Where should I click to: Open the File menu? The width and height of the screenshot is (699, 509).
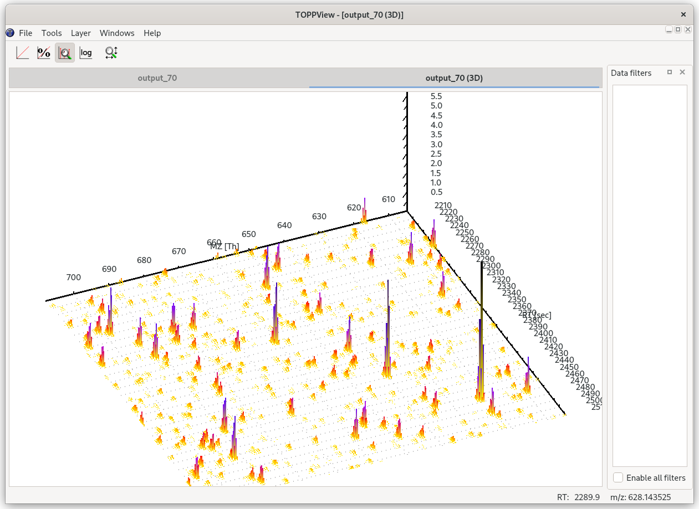click(25, 33)
